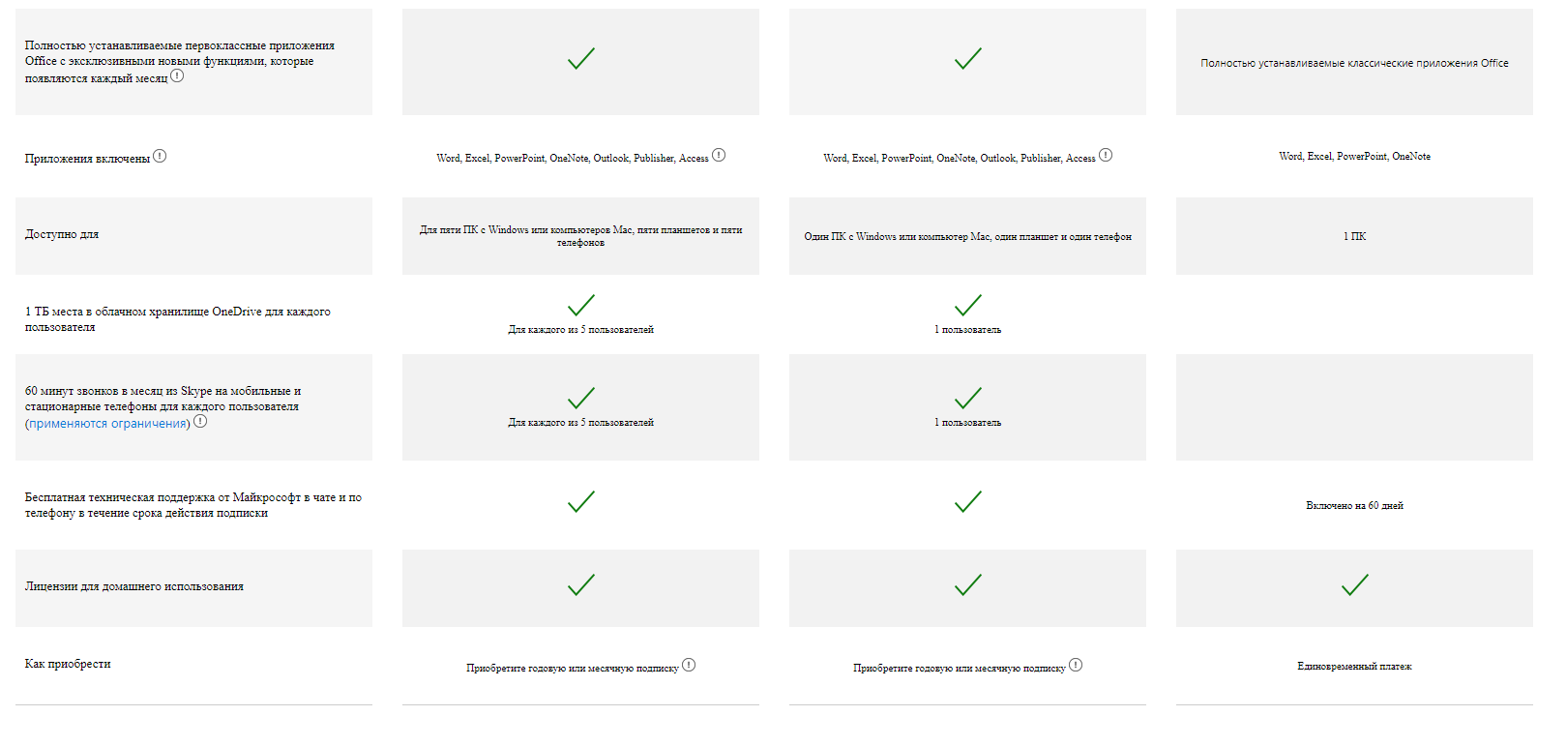
Task: Click 'Word, Excel, PowerPoint, OneNote' third column text
Action: (x=1354, y=156)
